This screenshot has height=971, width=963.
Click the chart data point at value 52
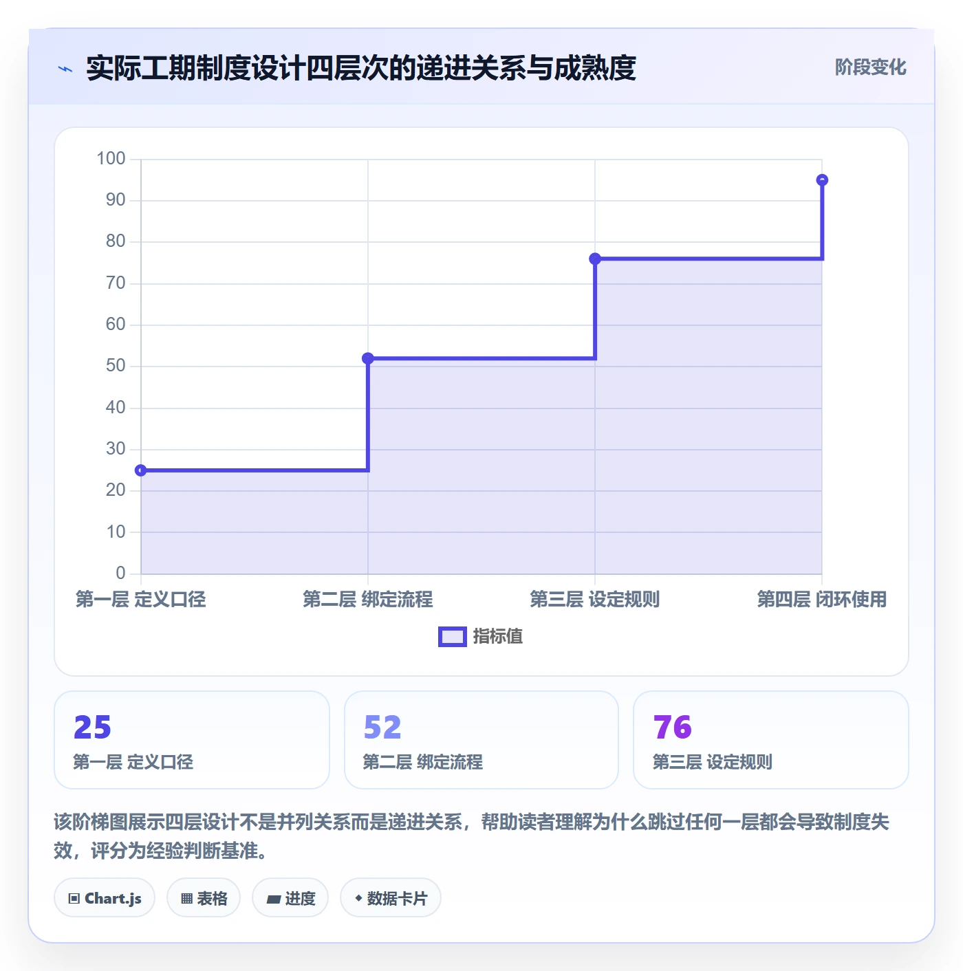click(x=368, y=358)
